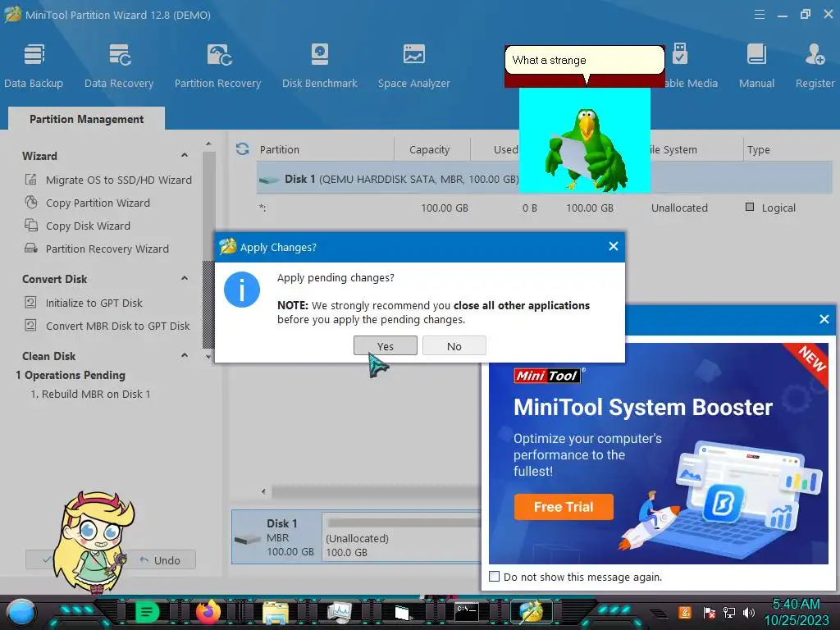Launch the Partition Recovery Wizard entry
The width and height of the screenshot is (840, 630).
97,249
